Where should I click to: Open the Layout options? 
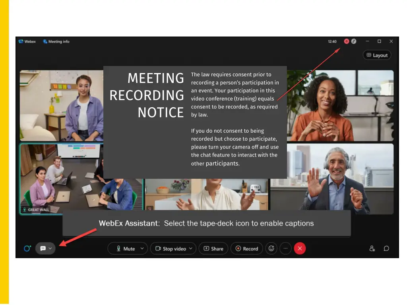pos(377,55)
